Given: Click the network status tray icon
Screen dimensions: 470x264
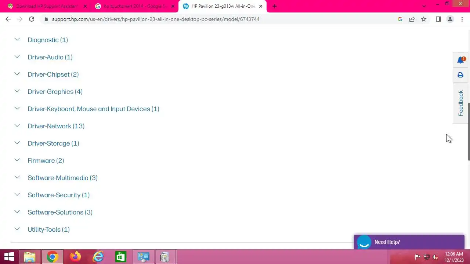Looking at the screenshot, I should [x=427, y=257].
